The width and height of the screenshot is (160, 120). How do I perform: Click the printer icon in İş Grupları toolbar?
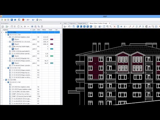pyautogui.click(x=32, y=27)
